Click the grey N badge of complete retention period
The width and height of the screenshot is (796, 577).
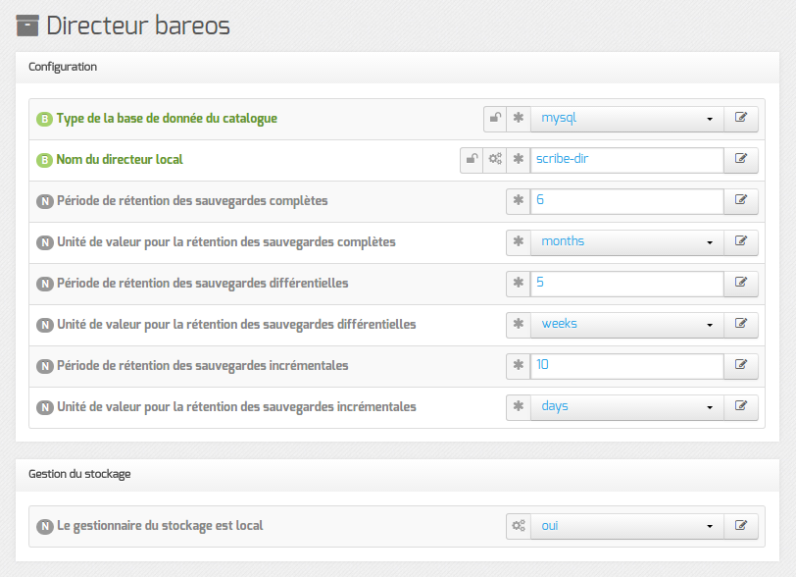click(x=45, y=202)
